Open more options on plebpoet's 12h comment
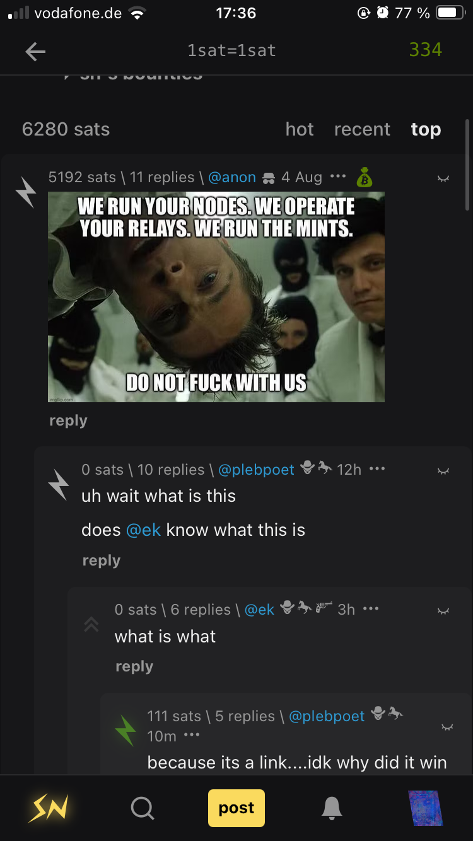This screenshot has height=841, width=473. pyautogui.click(x=377, y=469)
